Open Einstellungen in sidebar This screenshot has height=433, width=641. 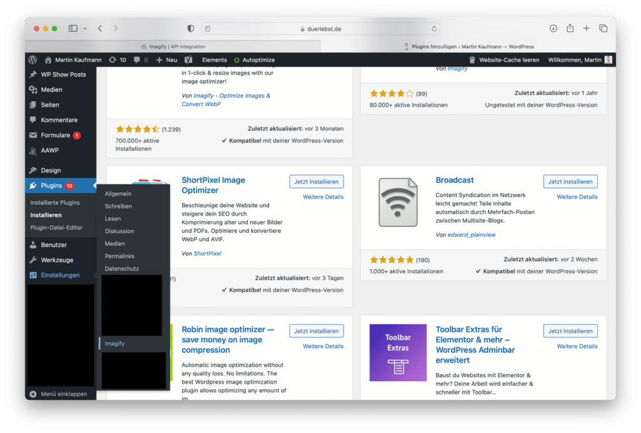click(x=61, y=275)
